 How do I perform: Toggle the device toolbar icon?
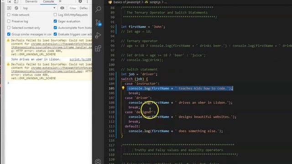(x=16, y=1)
